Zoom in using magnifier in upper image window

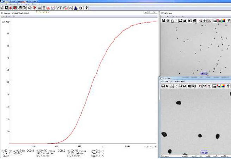pyautogui.click(x=201, y=21)
